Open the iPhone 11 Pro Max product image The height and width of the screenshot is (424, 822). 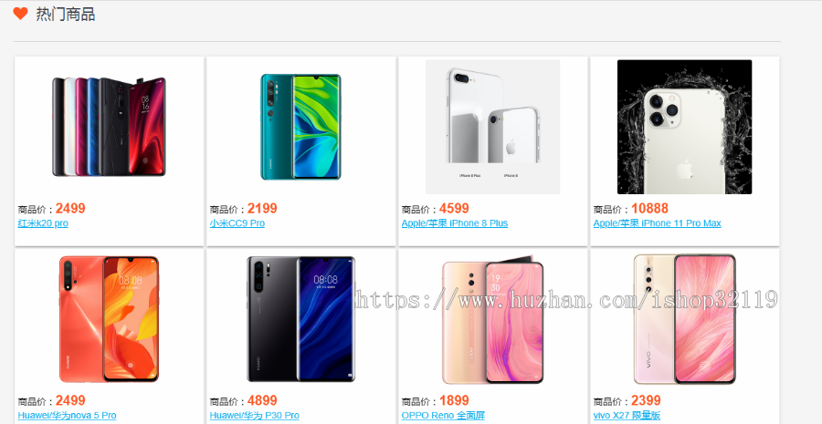(x=685, y=127)
